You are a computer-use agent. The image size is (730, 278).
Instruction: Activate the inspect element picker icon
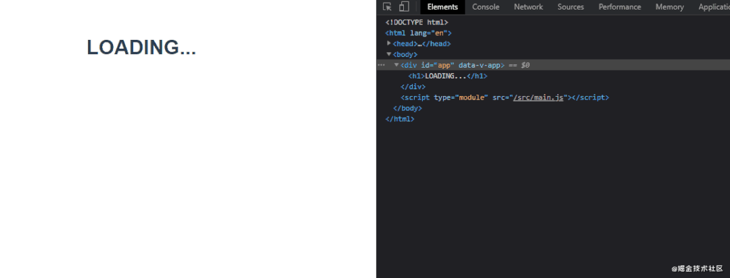pyautogui.click(x=388, y=7)
